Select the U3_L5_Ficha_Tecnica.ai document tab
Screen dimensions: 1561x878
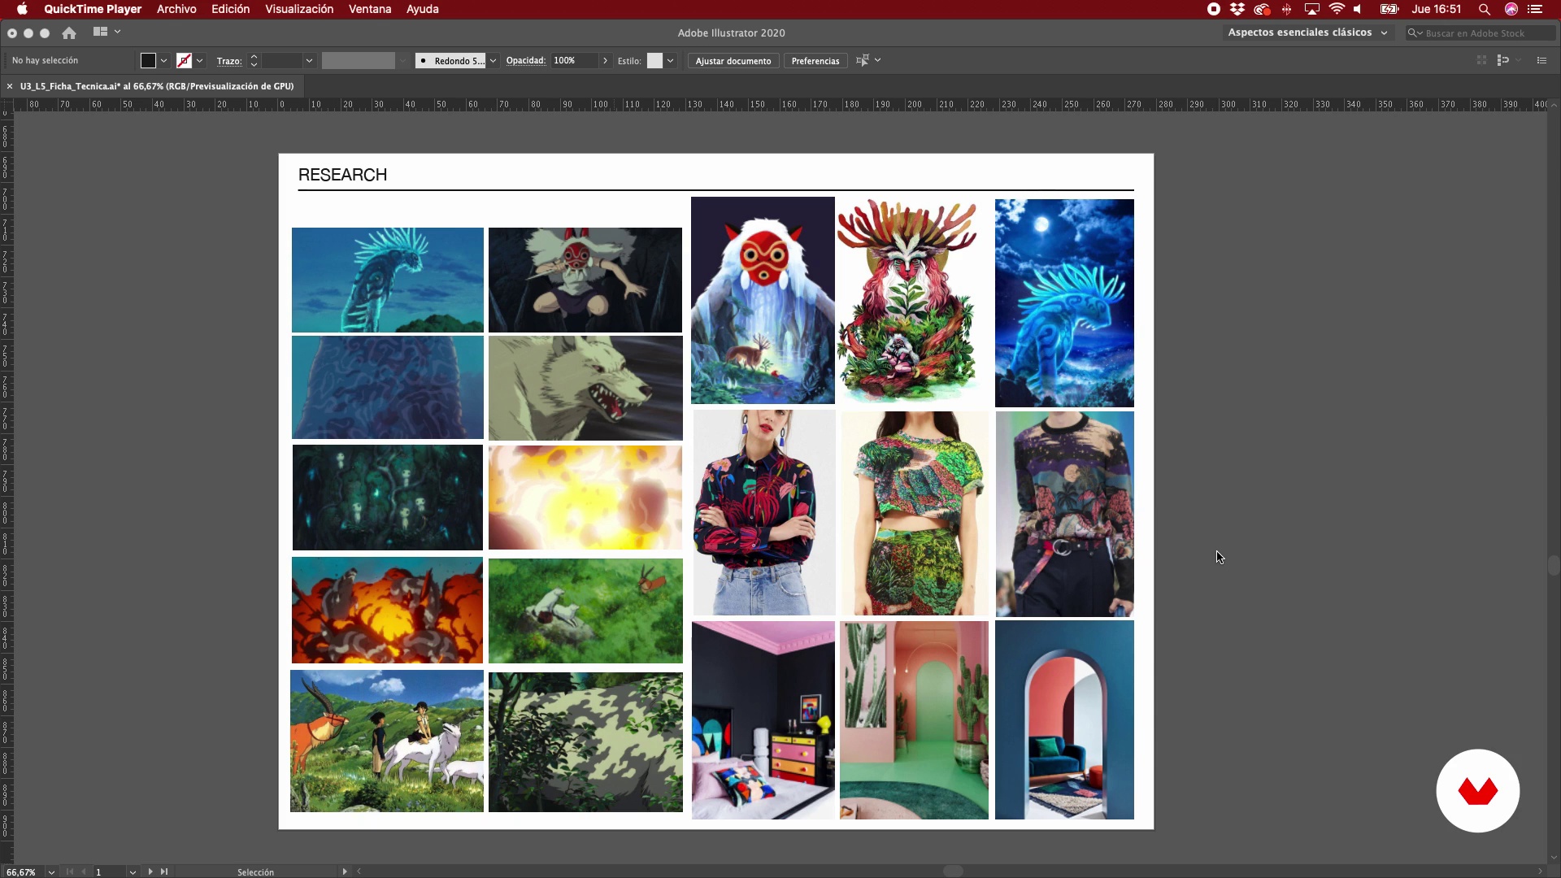click(157, 86)
